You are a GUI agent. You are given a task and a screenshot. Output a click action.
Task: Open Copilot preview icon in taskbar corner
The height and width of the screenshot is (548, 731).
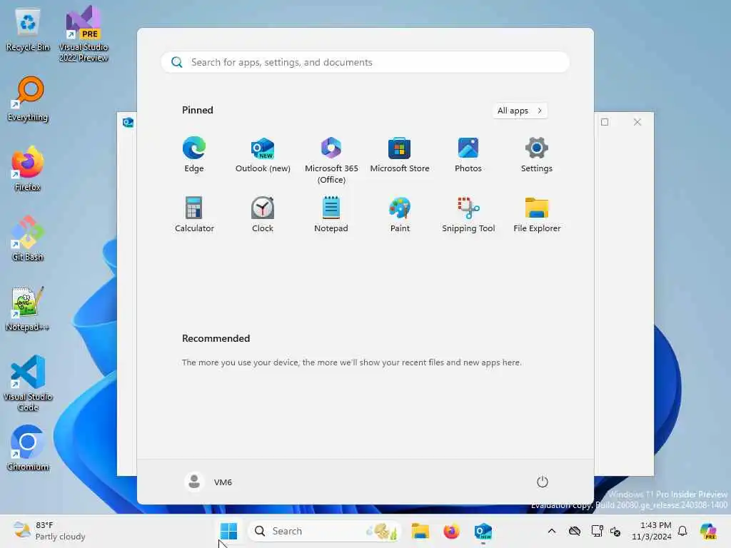click(708, 531)
